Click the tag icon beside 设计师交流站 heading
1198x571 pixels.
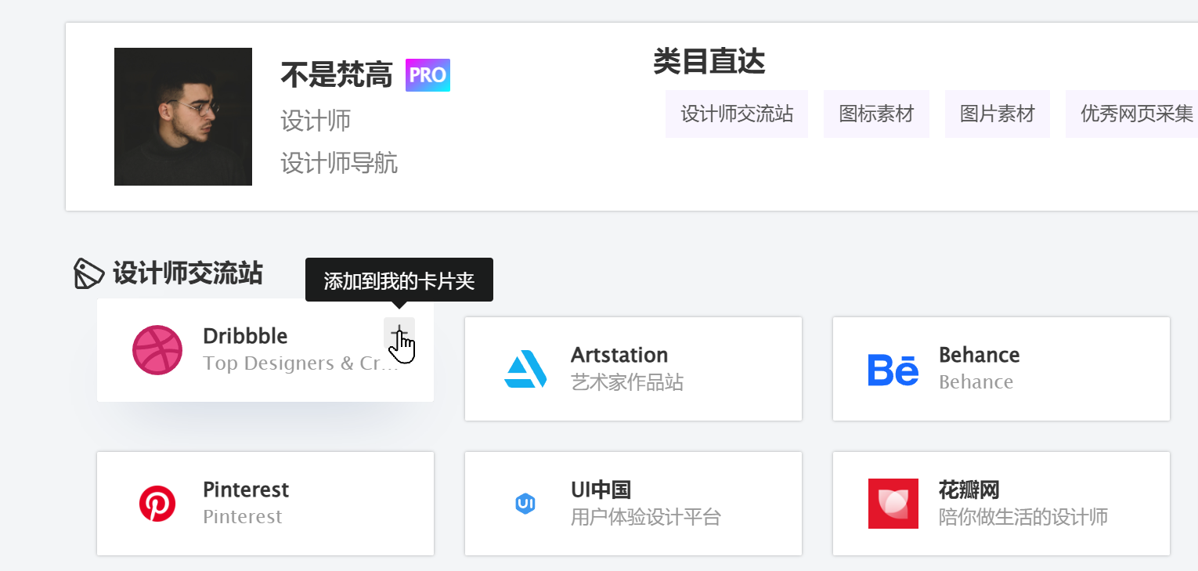(88, 273)
